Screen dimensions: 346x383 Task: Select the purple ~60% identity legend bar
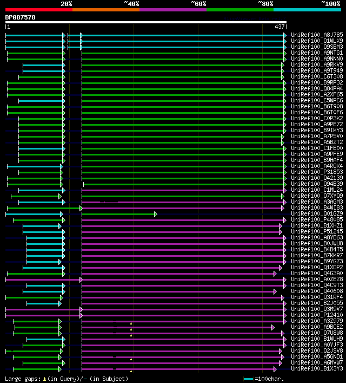173,10
